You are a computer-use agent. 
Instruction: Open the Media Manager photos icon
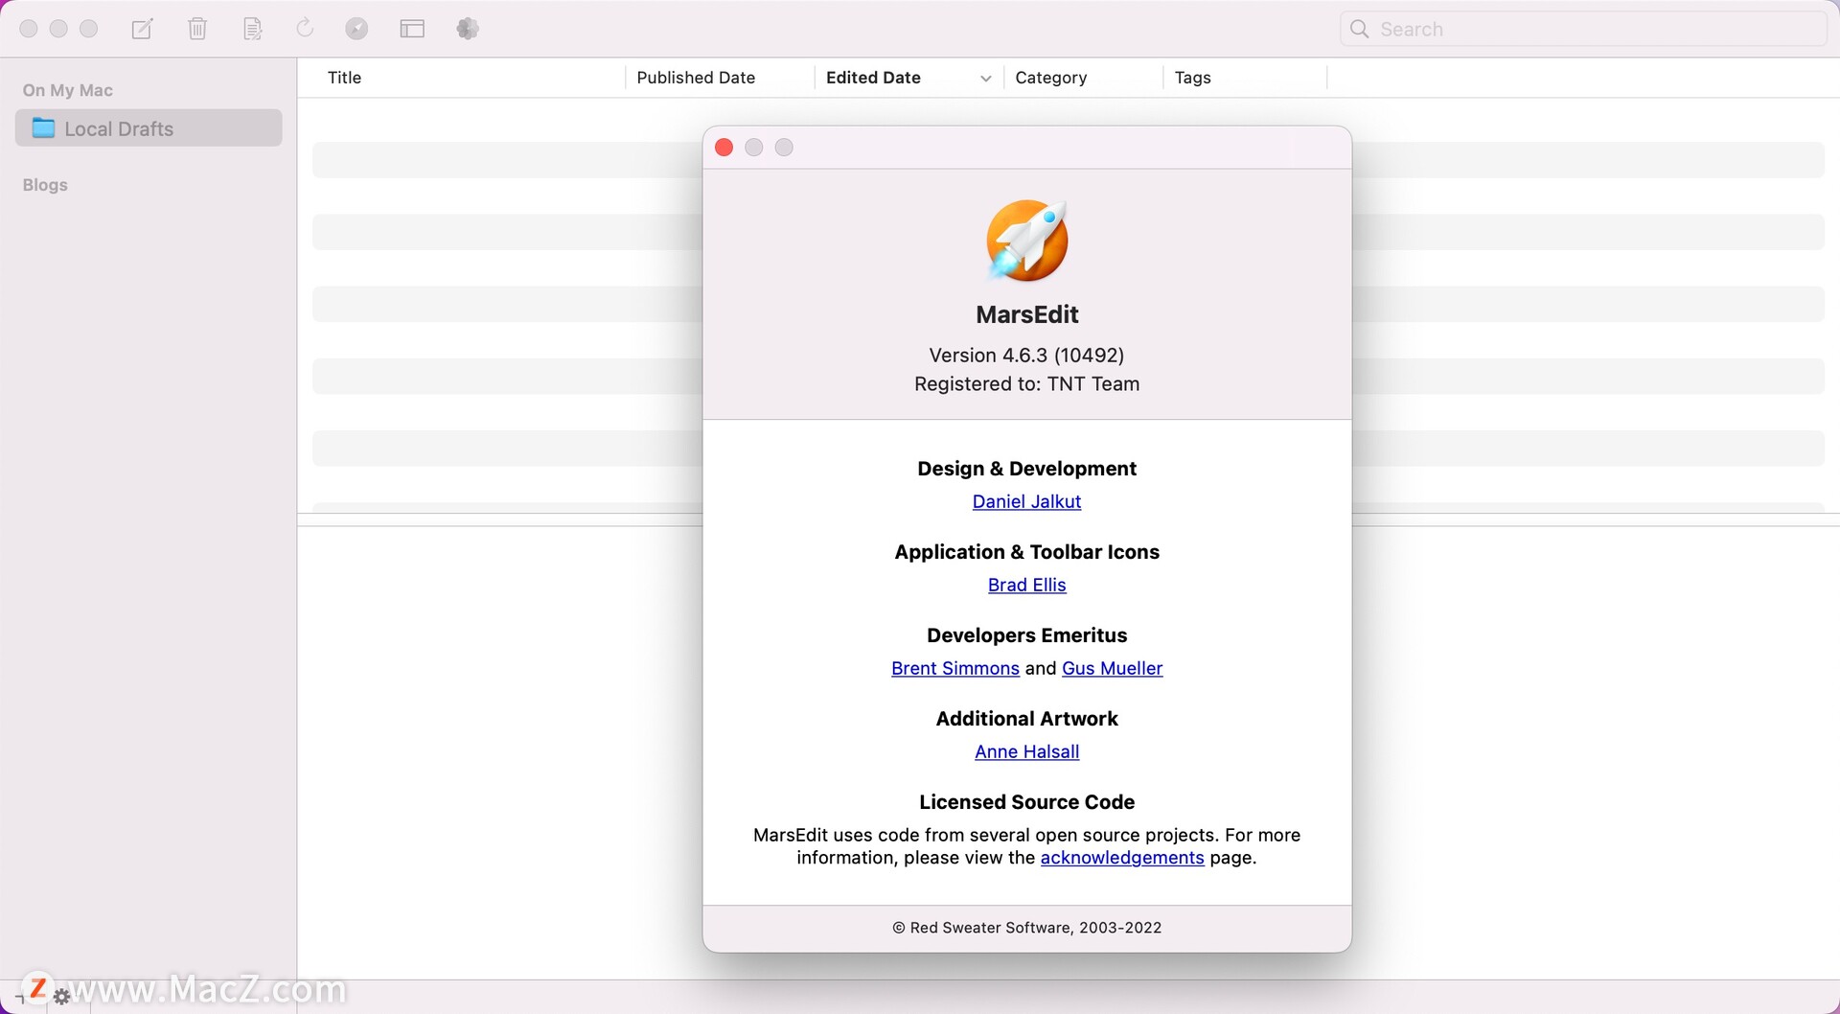[468, 29]
